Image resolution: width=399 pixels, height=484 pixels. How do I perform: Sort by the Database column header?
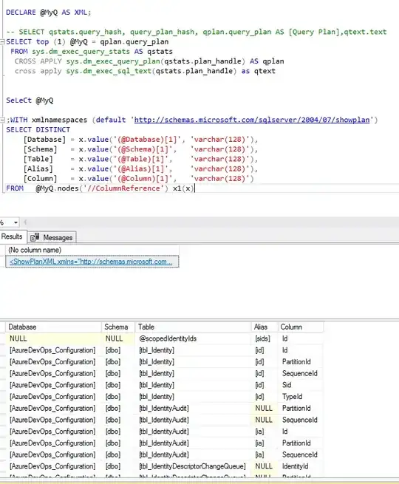tap(53, 327)
